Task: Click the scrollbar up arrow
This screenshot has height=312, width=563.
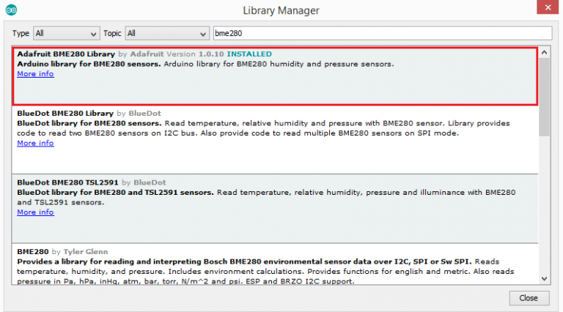Action: click(544, 52)
